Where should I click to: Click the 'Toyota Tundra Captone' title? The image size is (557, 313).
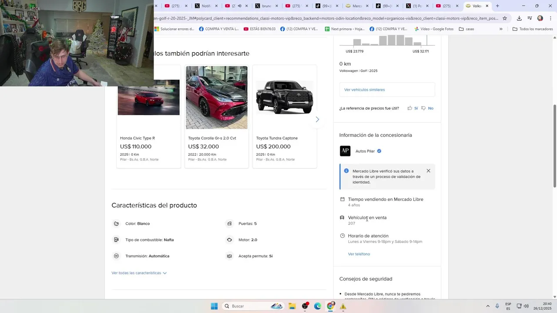coord(277,138)
